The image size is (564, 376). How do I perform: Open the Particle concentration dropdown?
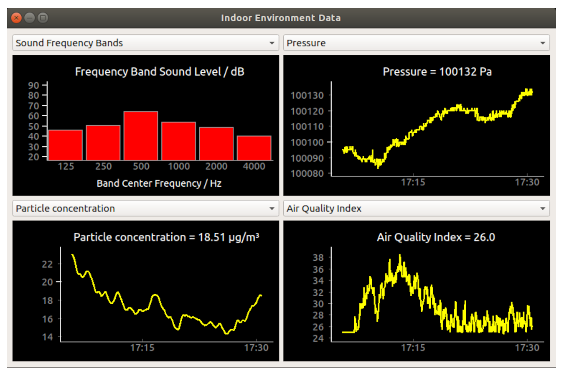(145, 208)
